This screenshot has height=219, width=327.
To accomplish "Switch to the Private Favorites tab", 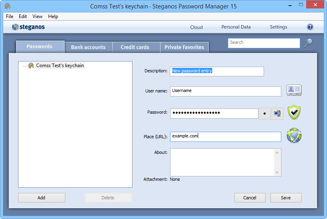I will pos(184,47).
